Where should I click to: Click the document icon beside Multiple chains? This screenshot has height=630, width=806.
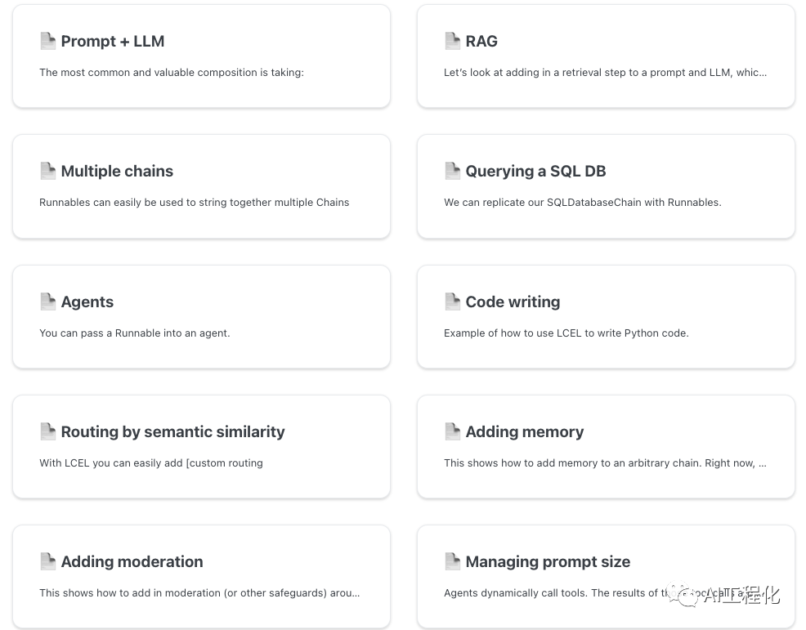pyautogui.click(x=47, y=171)
